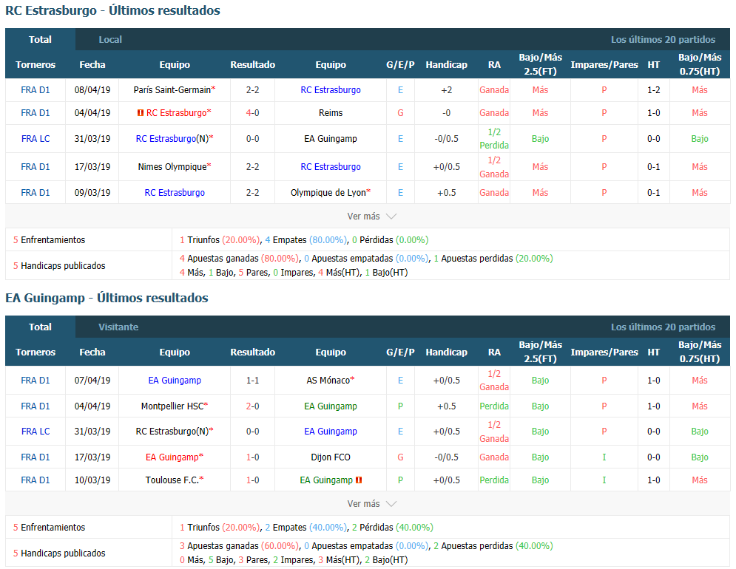Click the red card icon beside RC Estrasburgo

pyautogui.click(x=140, y=113)
